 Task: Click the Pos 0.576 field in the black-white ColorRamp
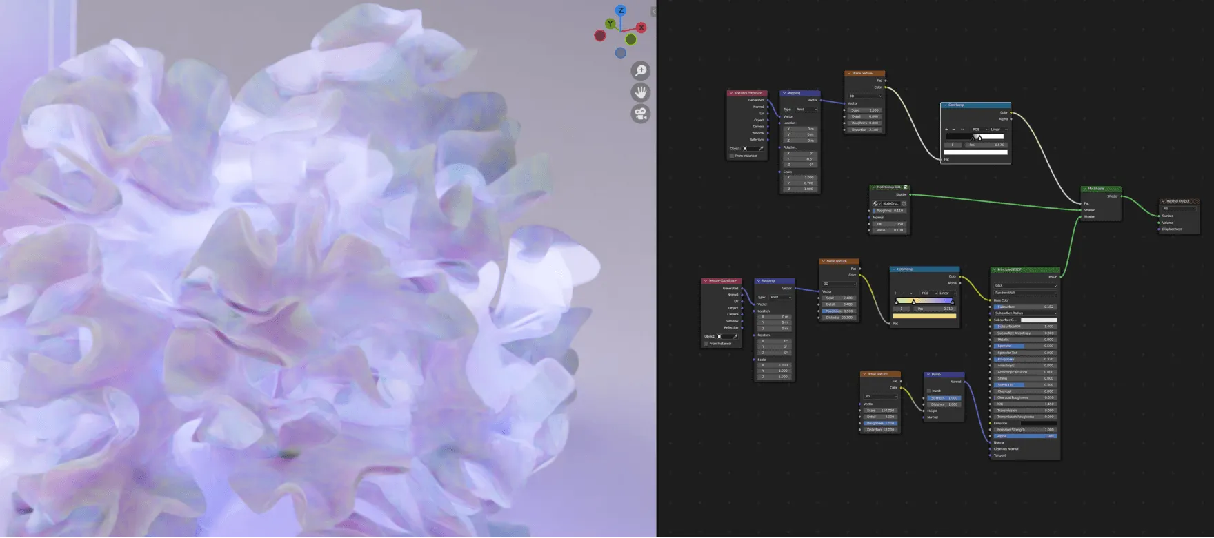point(986,145)
